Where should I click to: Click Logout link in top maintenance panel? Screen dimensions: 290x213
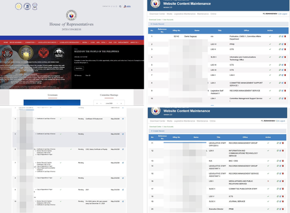(283, 14)
